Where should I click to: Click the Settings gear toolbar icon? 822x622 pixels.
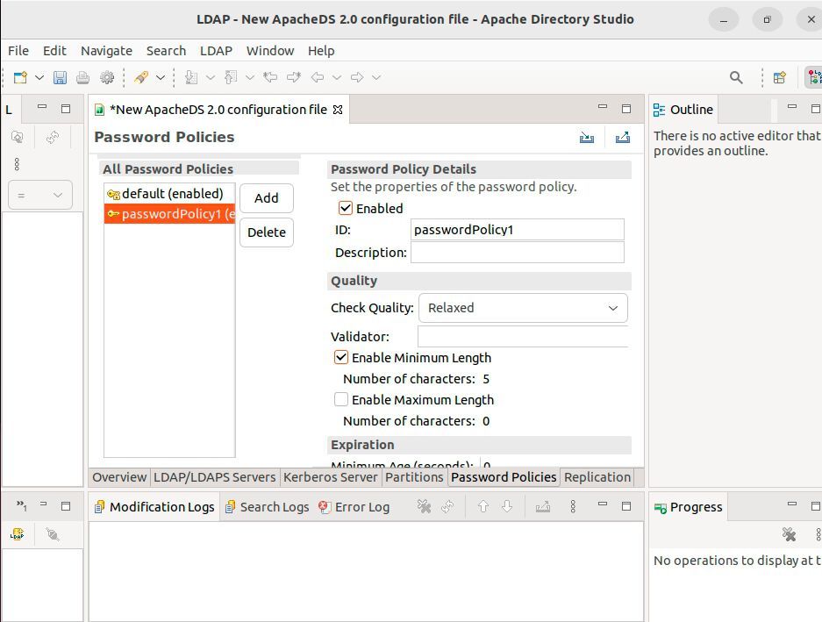(x=106, y=77)
